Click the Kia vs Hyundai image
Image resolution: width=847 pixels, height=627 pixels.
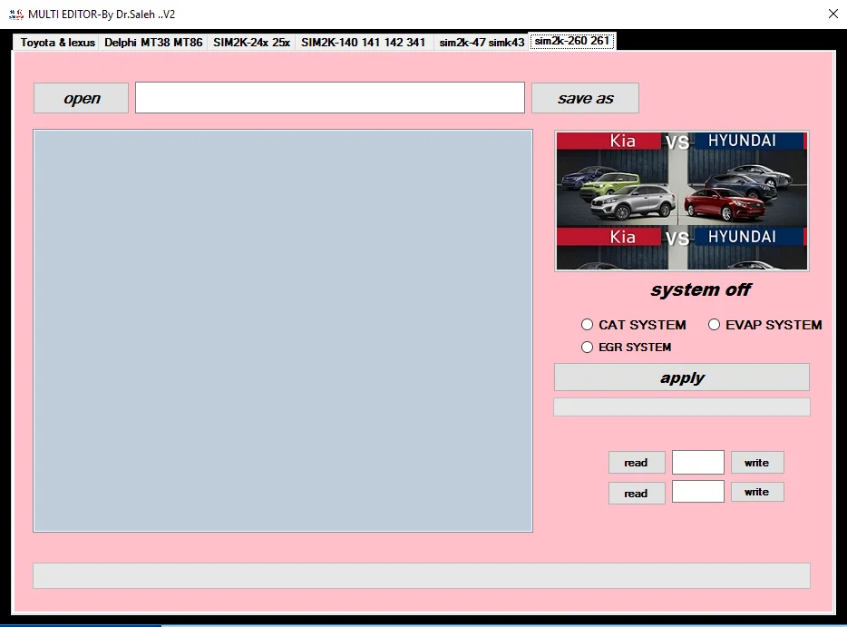(682, 201)
